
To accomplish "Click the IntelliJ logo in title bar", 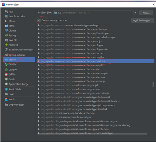I will tap(3, 4).
